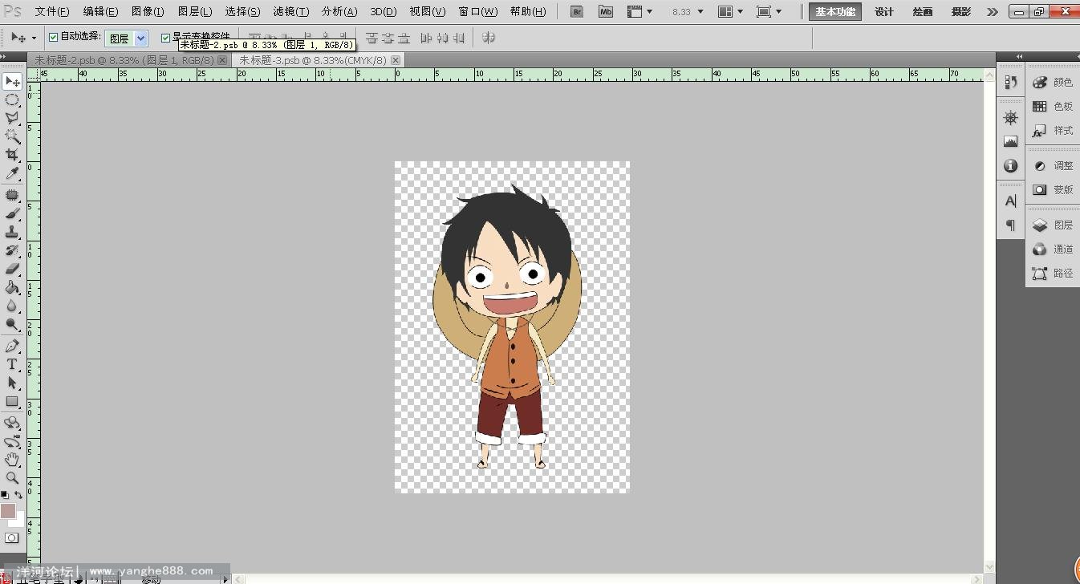This screenshot has height=584, width=1080.
Task: Close the 未标题-3.psb document tab
Action: (396, 60)
